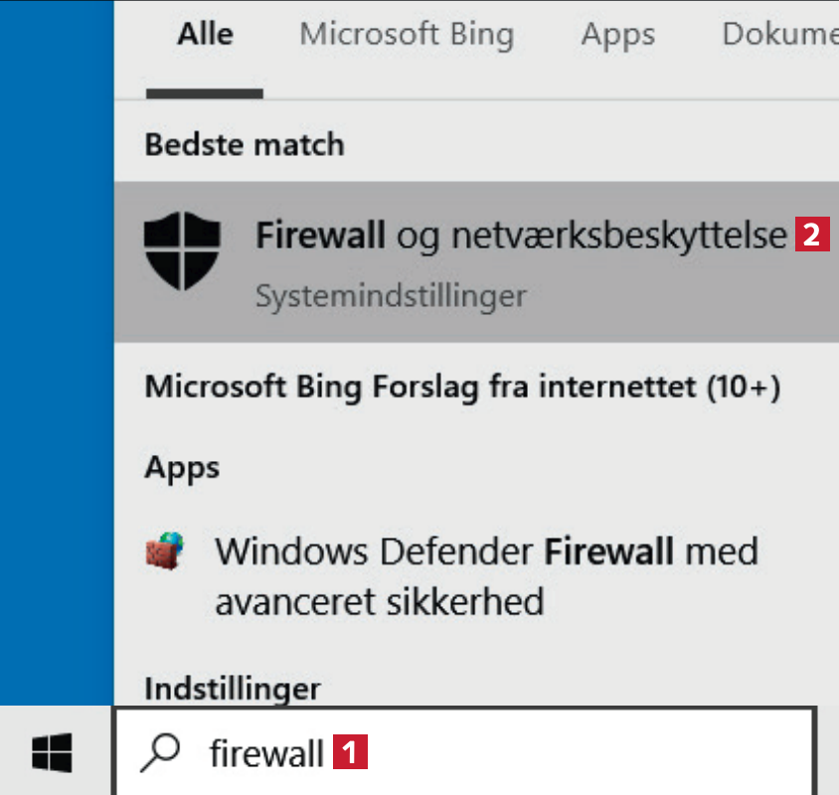Click the Apps section heading

(x=182, y=467)
